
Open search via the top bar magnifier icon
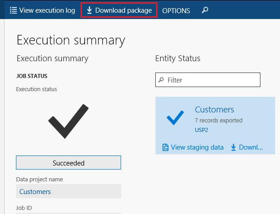pyautogui.click(x=205, y=10)
